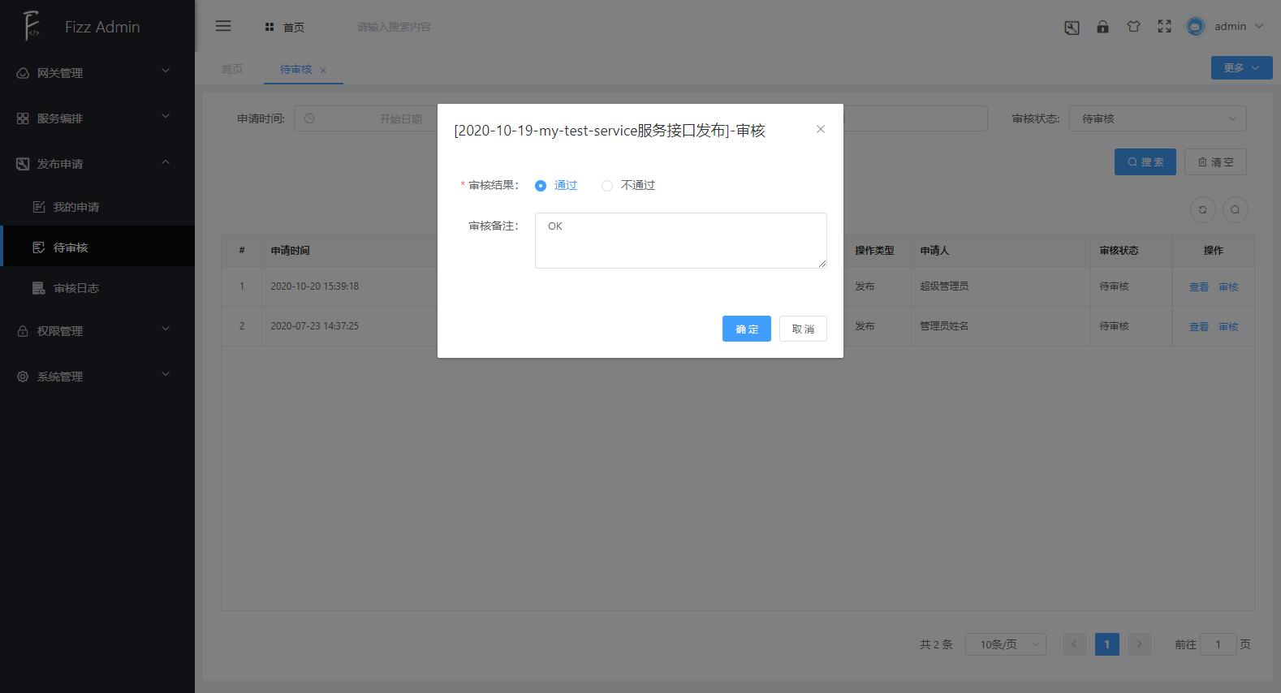Click the 确定 confirm button
Image resolution: width=1281 pixels, height=693 pixels.
coord(746,329)
